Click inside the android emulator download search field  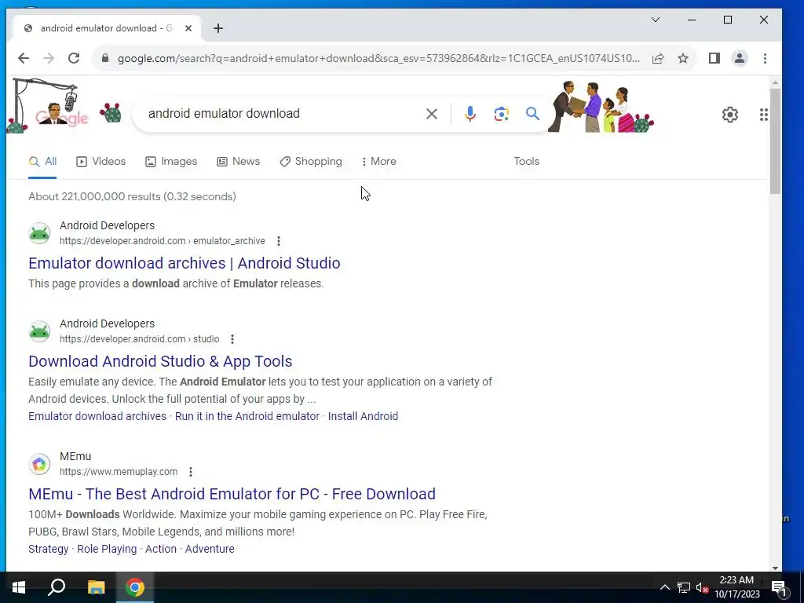tap(280, 113)
